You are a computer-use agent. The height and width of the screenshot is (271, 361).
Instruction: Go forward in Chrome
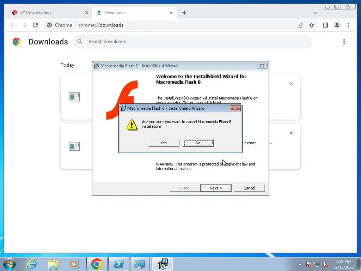point(24,25)
